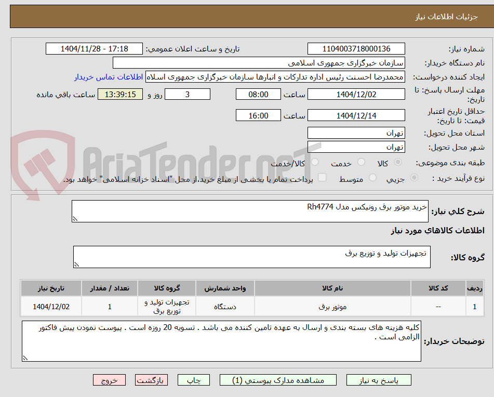Click the تجهیزات تولید و توزیع برق table cell
The image size is (494, 397).
coord(167,306)
